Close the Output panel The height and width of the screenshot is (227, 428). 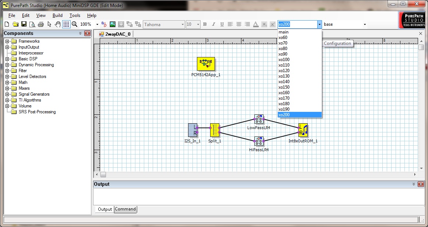point(421,184)
